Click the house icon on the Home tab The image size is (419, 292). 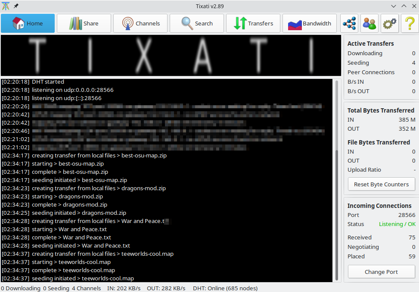click(x=19, y=23)
